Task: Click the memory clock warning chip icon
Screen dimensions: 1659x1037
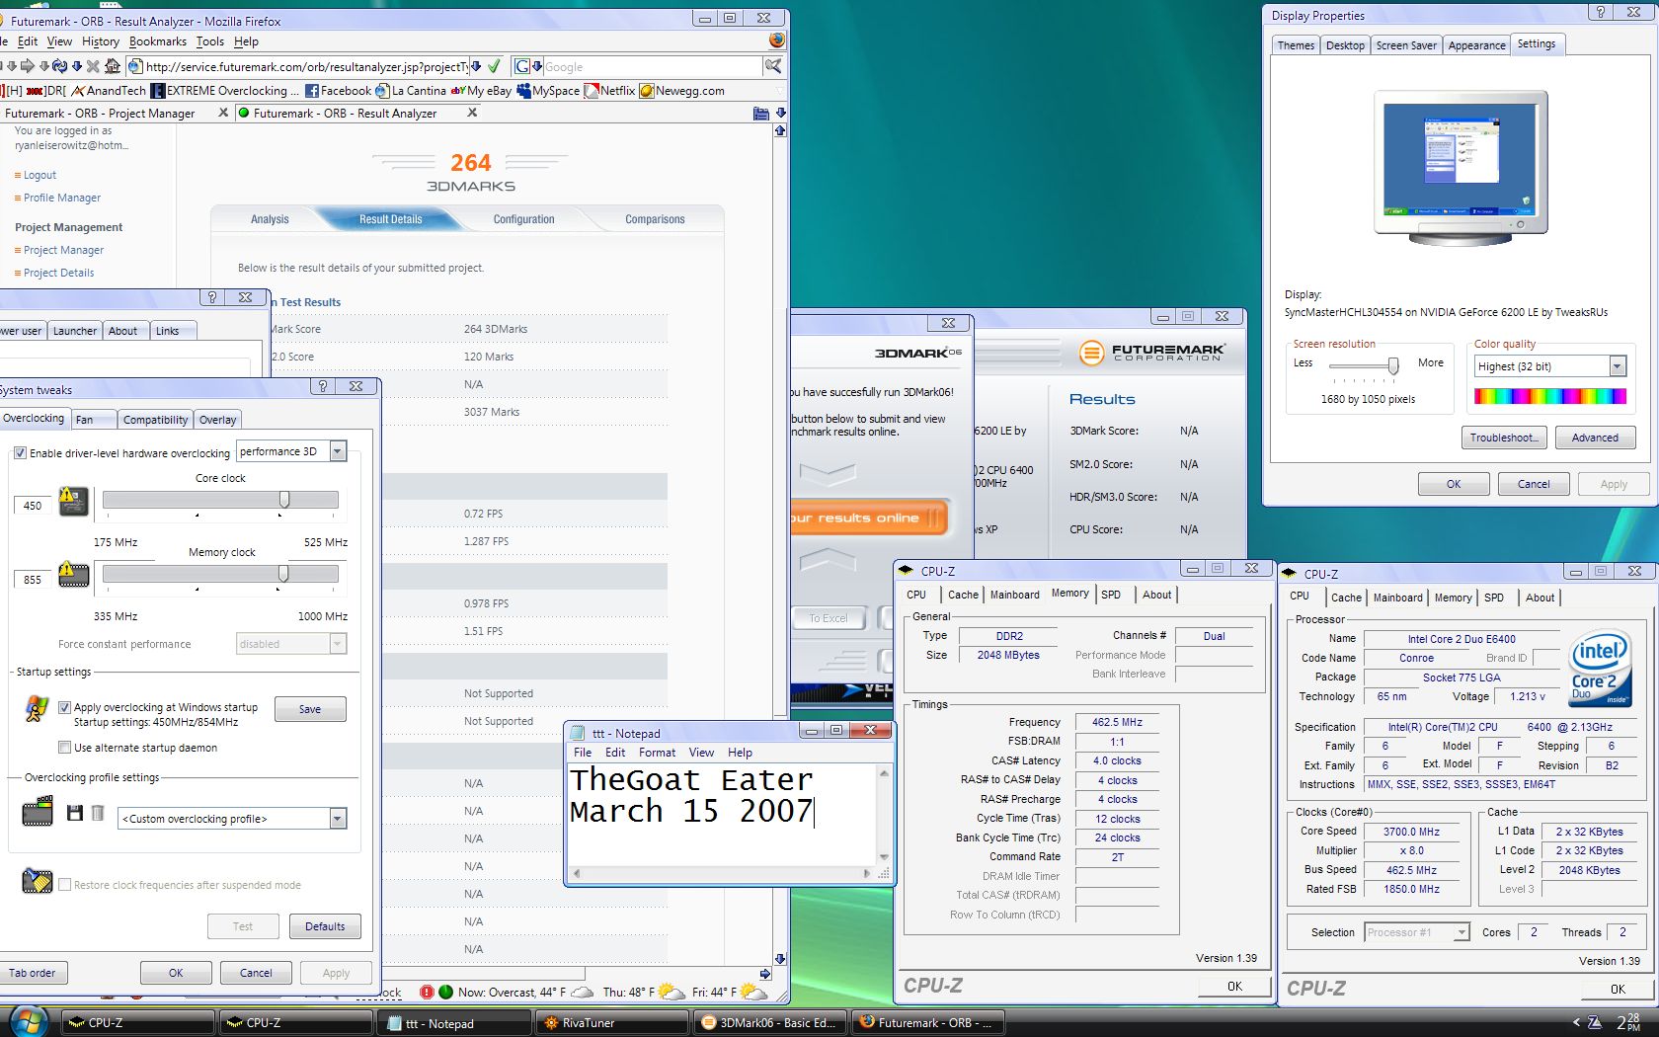Action: click(73, 574)
